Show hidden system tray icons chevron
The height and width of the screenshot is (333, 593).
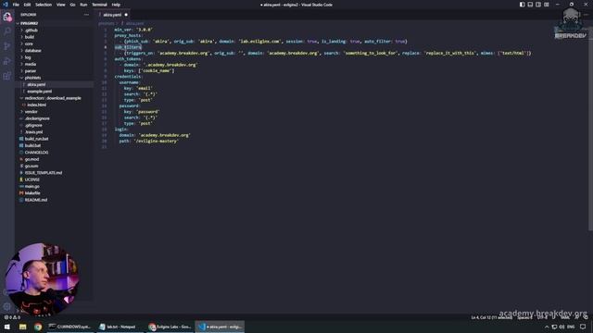(547, 327)
